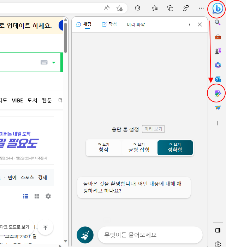Select the 균형 잡힘 response tone
Image resolution: width=226 pixels, height=247 pixels.
pos(139,148)
